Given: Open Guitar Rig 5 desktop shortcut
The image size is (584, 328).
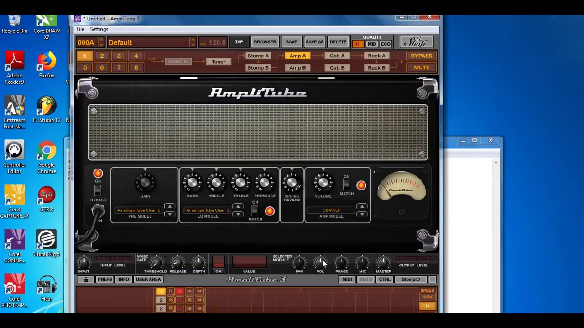Looking at the screenshot, I should (x=47, y=243).
